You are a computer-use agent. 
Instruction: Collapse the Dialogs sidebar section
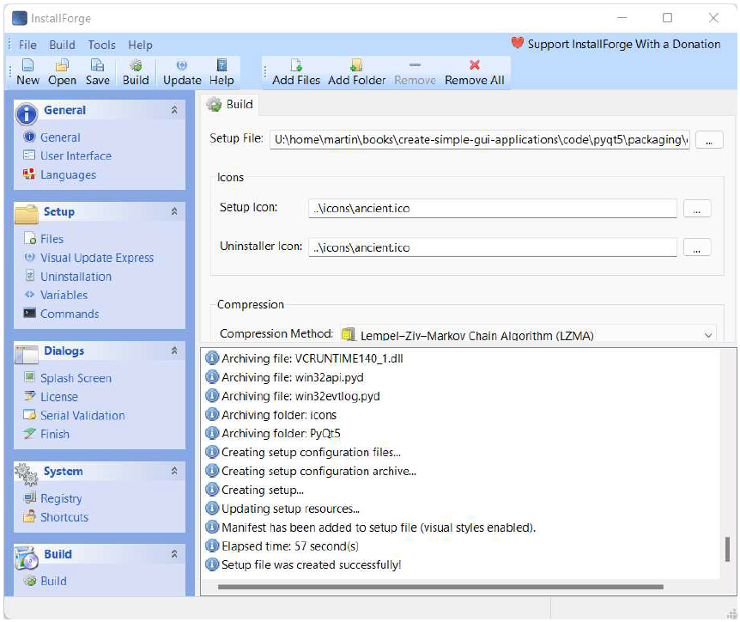coord(174,351)
